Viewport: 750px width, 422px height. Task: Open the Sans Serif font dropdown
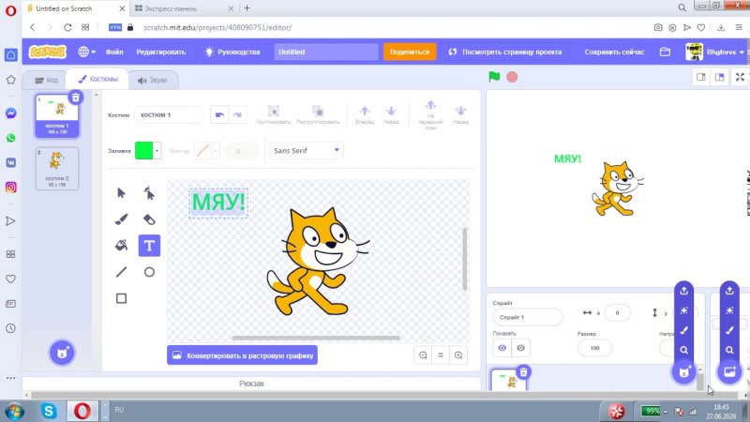(x=306, y=150)
